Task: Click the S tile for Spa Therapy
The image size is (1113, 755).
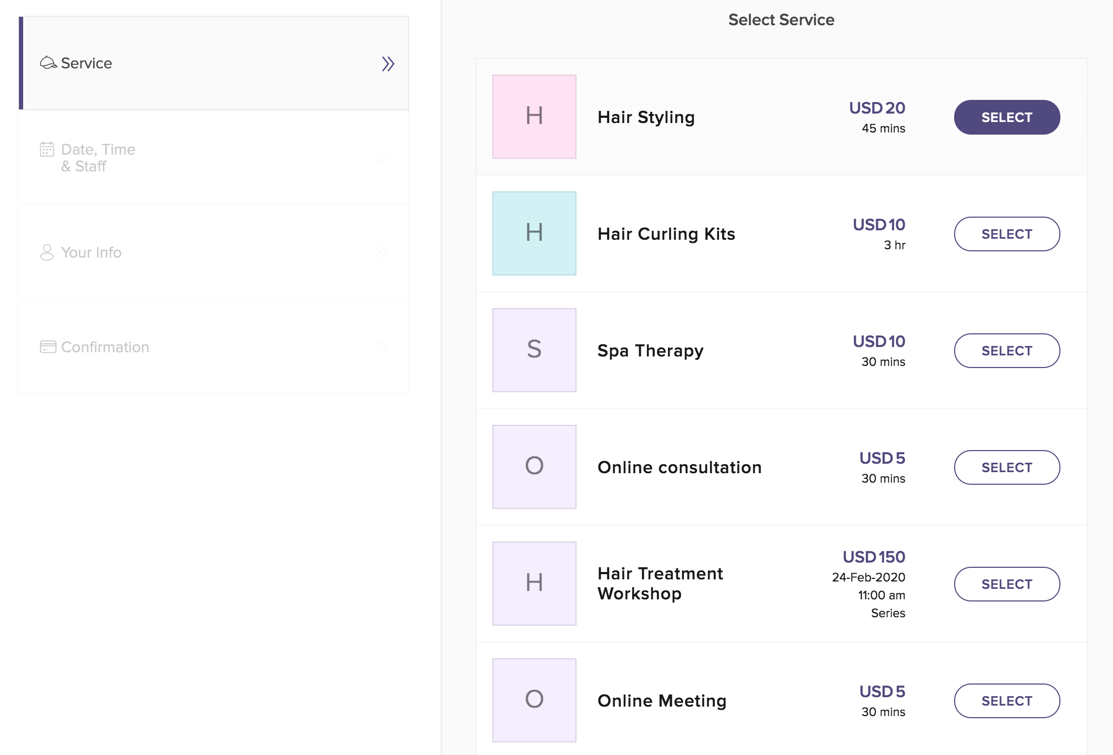Action: pyautogui.click(x=534, y=350)
